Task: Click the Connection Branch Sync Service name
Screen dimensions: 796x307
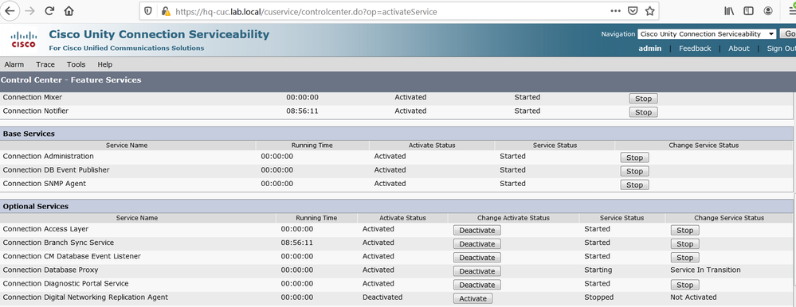Action: [58, 243]
